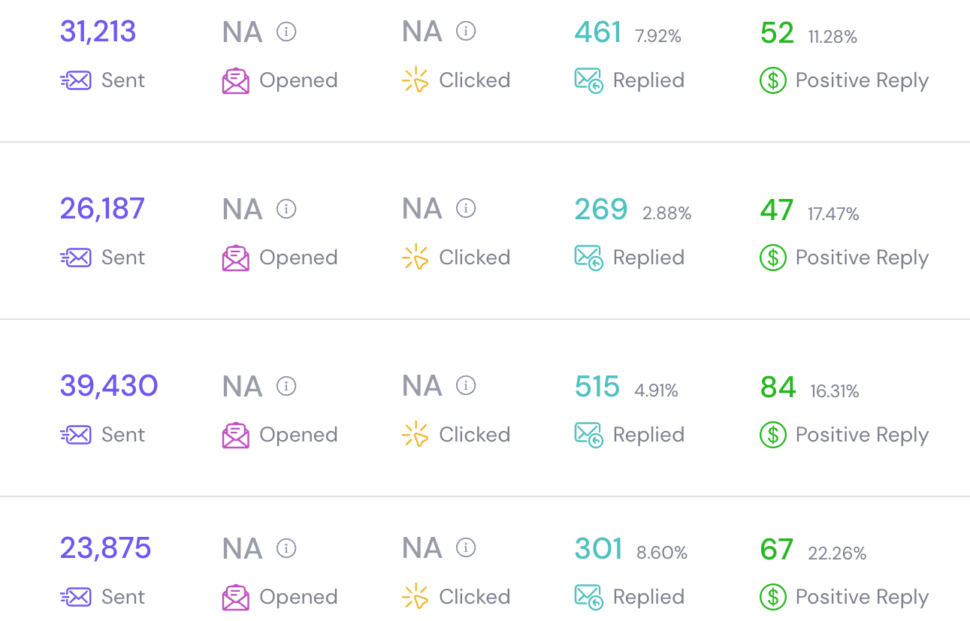Select the 67 positive reply count
The image size is (970, 621).
(x=776, y=549)
